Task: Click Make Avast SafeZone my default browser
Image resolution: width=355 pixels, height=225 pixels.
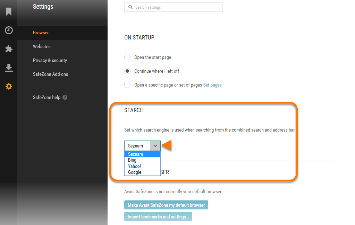Action: point(166,205)
